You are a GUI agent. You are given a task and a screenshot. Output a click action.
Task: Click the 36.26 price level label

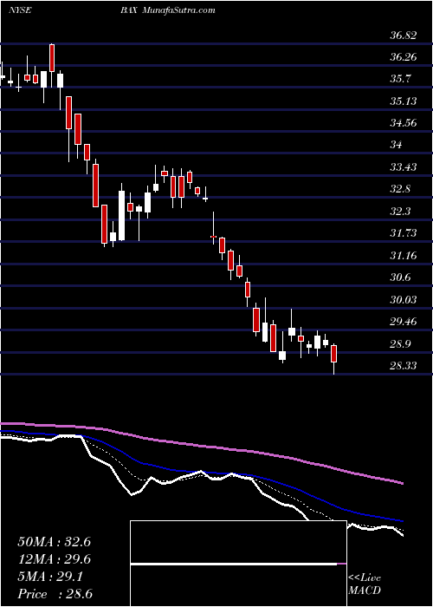click(404, 58)
